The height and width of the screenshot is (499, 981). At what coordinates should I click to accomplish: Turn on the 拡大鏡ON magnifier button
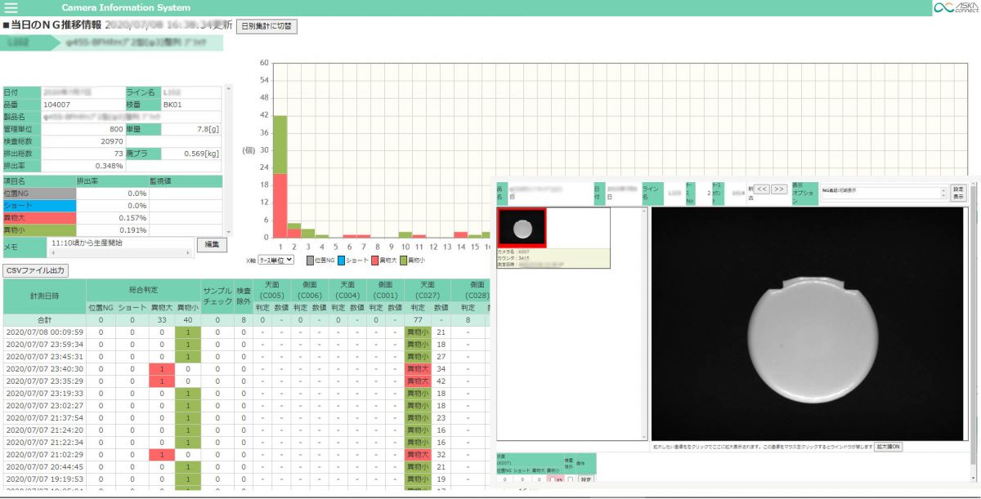coord(888,447)
